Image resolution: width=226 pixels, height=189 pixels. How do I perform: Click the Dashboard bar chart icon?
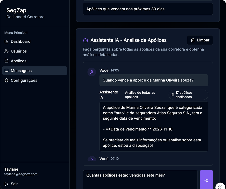(6, 41)
